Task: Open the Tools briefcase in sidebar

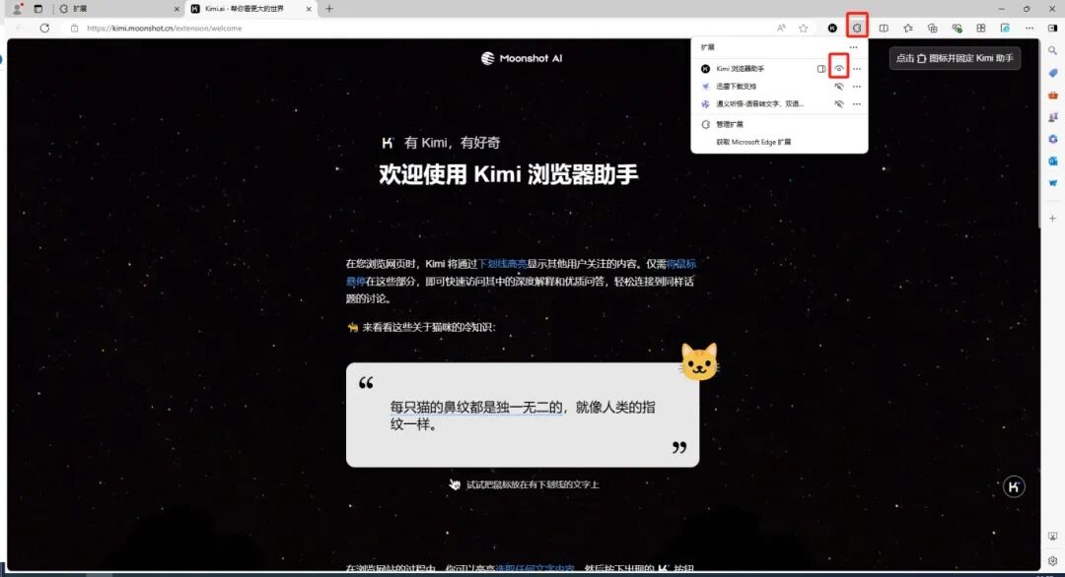Action: click(1053, 95)
